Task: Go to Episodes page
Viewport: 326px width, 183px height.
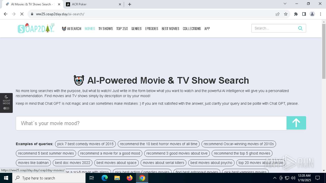Action: pos(152,28)
